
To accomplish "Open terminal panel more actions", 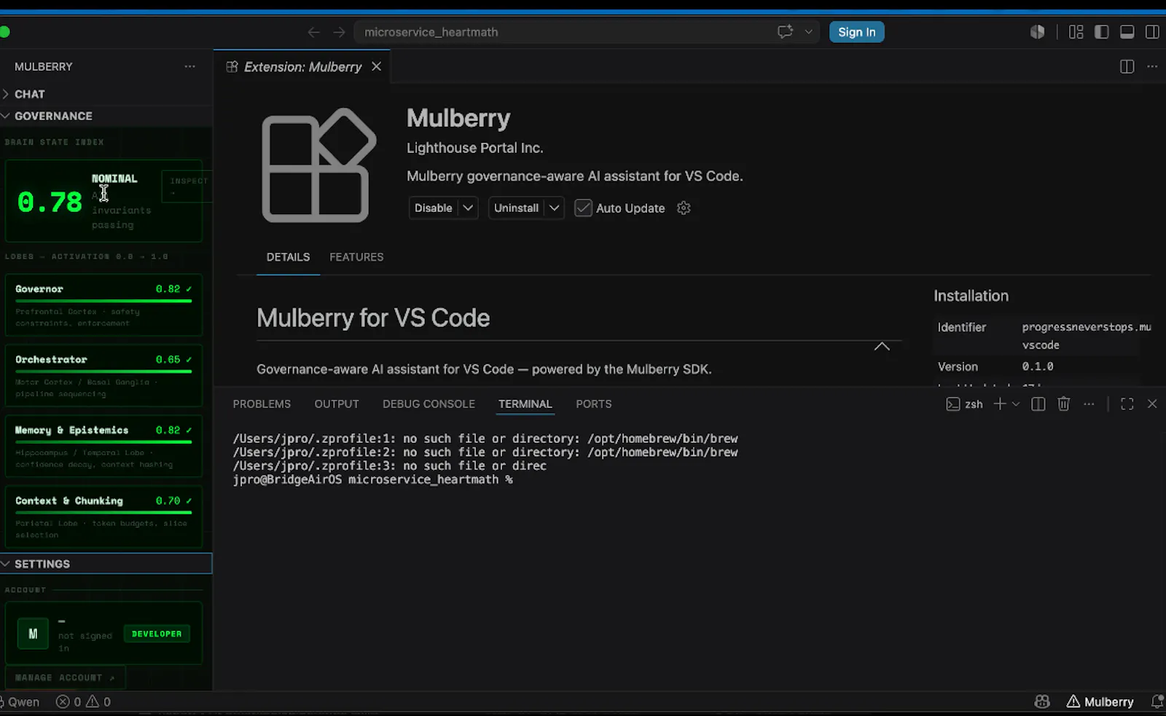I will point(1089,404).
